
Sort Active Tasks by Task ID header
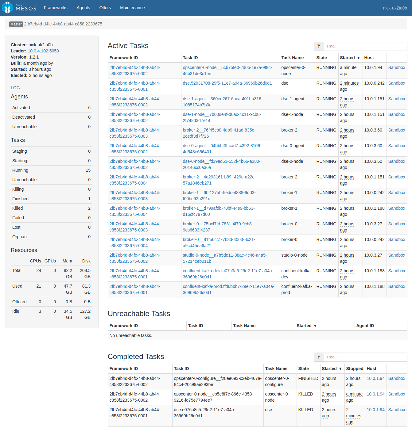pos(190,58)
